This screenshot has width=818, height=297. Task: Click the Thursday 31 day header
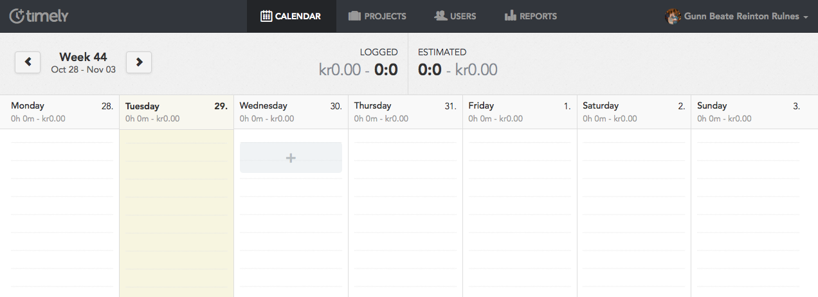(405, 112)
